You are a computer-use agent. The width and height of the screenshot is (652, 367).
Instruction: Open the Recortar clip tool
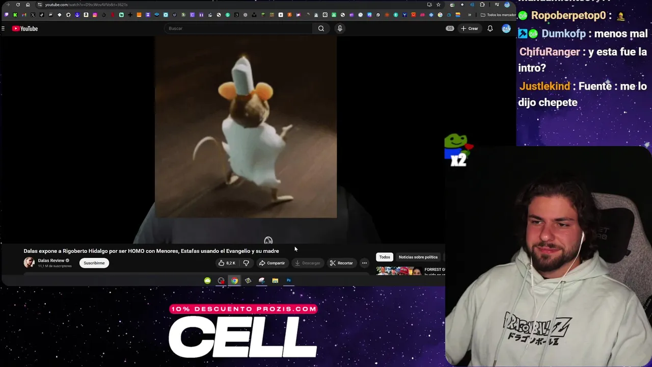pyautogui.click(x=341, y=263)
